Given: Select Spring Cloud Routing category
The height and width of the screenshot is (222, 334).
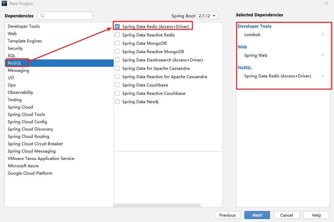Looking at the screenshot, I should [x=59, y=137].
